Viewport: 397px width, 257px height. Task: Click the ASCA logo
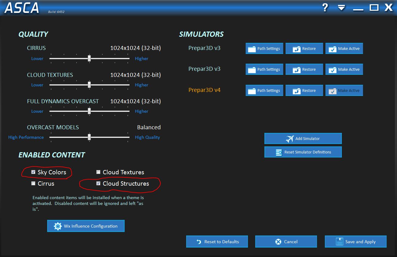22,8
